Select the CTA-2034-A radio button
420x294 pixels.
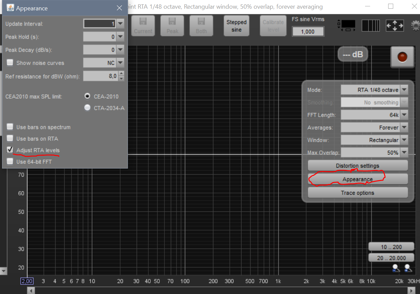click(x=87, y=108)
